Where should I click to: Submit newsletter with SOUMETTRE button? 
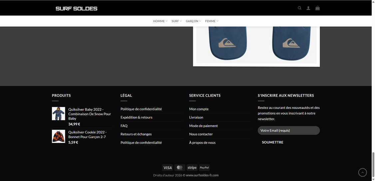[273, 142]
